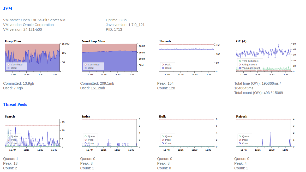Viewport: 306px width, 172px height.
Task: Click Time both (sec) legend marker in GC chart
Action: 240,61
